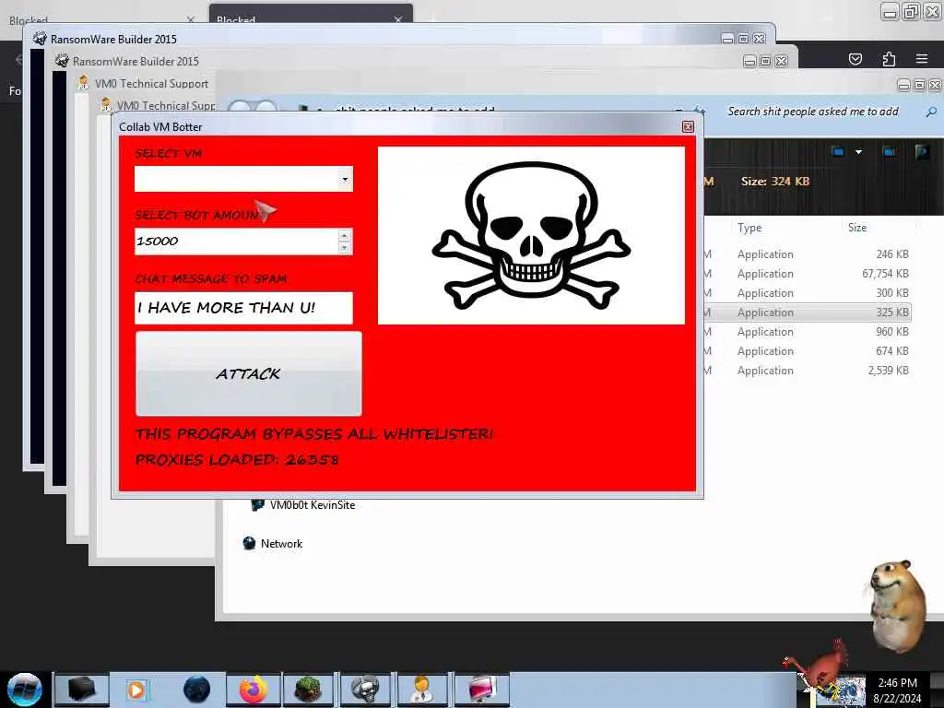Increase bot amount with up stepper arrow
This screenshot has width=944, height=708.
point(345,235)
